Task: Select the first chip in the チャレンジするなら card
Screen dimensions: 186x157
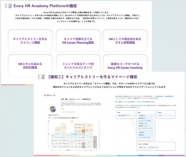Action: [x=143, y=148]
